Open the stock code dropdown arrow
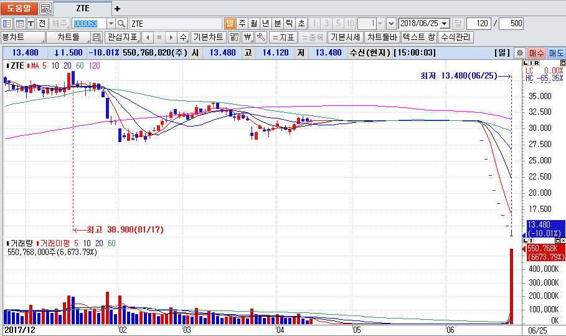 coord(111,24)
